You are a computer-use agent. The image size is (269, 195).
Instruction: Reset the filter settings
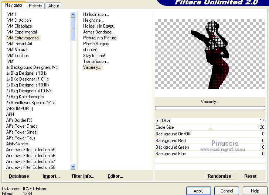click(250, 176)
